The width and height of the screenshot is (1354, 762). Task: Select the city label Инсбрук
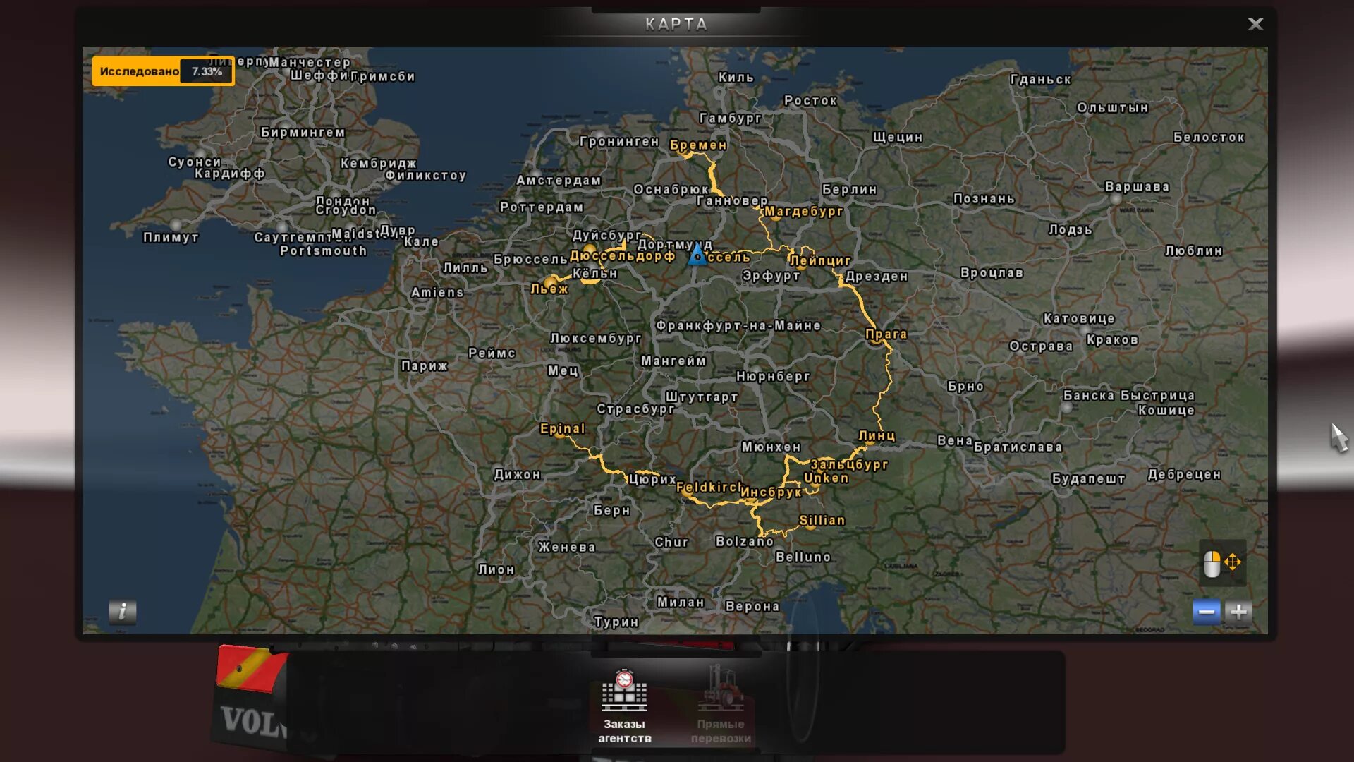pyautogui.click(x=771, y=492)
